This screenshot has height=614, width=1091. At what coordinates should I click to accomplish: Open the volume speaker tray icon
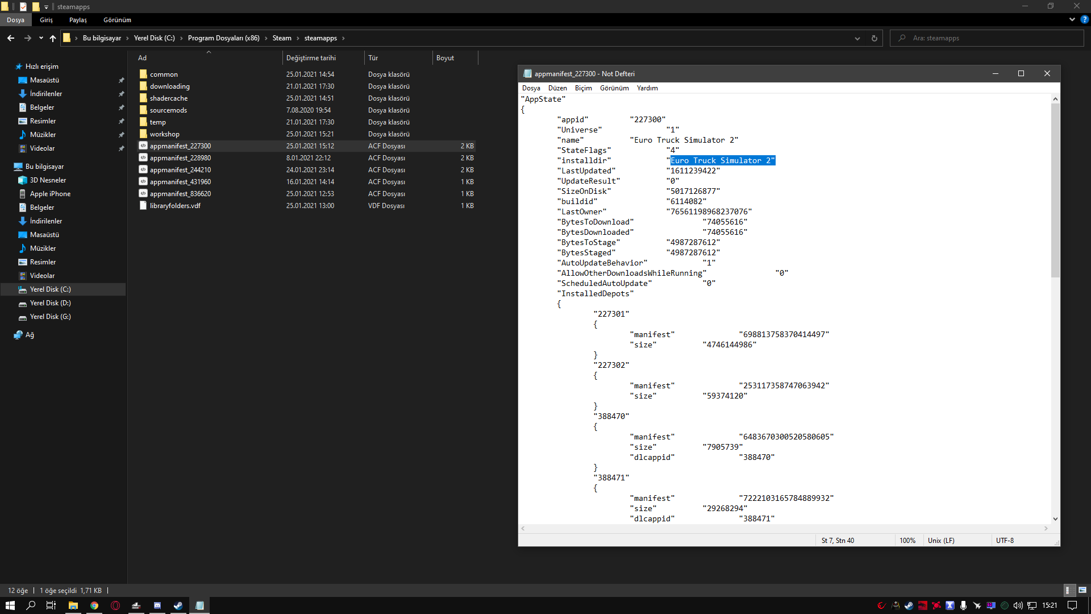pyautogui.click(x=1018, y=605)
